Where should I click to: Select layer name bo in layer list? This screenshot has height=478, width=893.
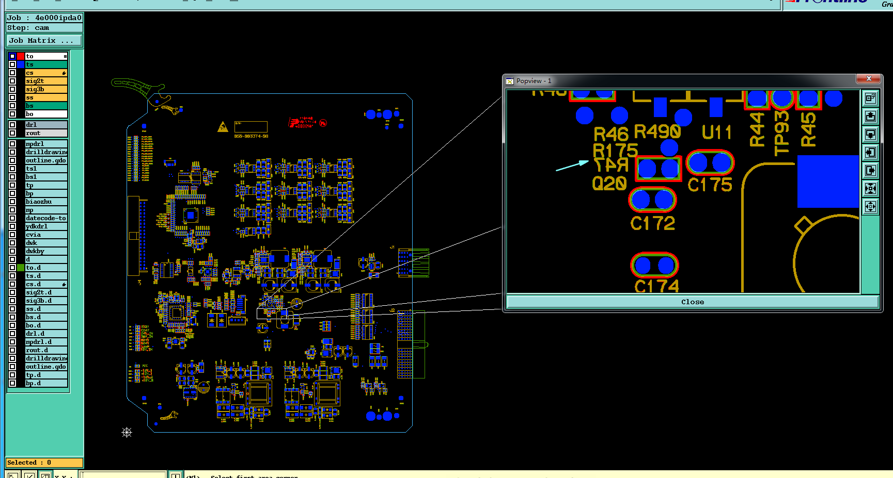coord(46,114)
